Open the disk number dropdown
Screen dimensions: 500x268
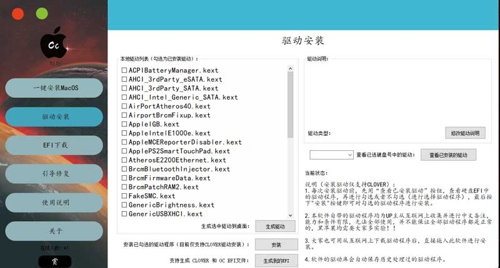(331, 155)
